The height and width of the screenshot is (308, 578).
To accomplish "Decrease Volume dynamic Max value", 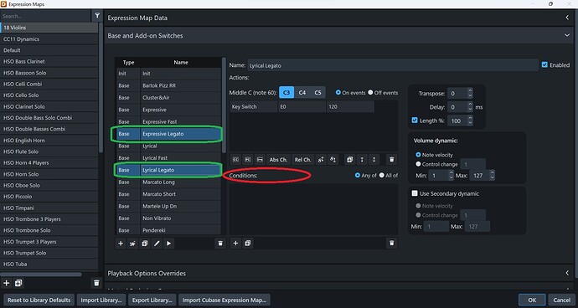I will (492, 178).
